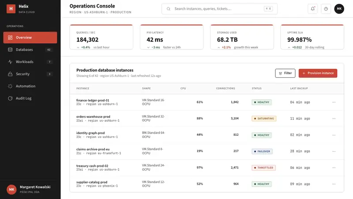Viewport: 353px width, 199px height.
Task: Open row menu for claims-archive-prod-eu
Action: click(334, 151)
